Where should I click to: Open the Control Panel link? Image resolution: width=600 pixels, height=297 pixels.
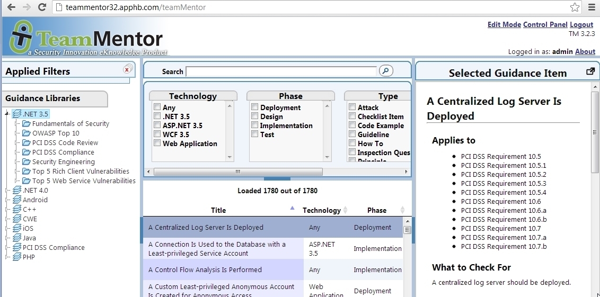[545, 25]
